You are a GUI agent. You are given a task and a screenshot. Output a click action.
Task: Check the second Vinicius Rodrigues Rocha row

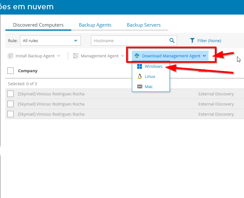(10, 104)
